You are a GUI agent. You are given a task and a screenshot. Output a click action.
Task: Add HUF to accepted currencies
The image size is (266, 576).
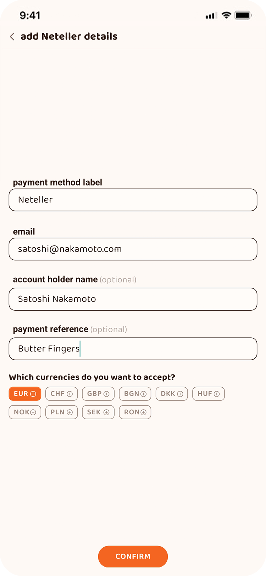(209, 394)
